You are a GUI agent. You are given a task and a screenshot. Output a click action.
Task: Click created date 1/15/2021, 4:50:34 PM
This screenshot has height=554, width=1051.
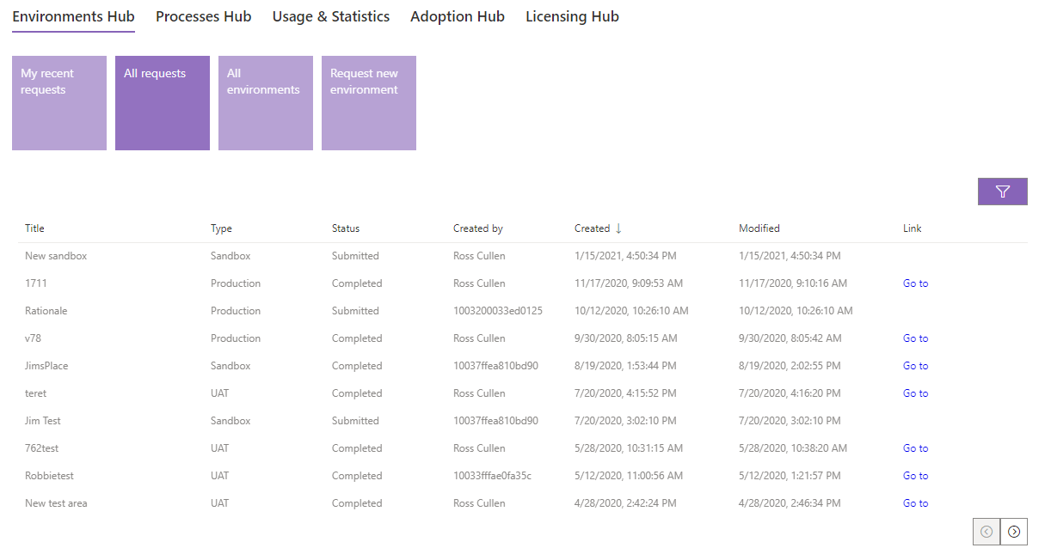tap(625, 256)
